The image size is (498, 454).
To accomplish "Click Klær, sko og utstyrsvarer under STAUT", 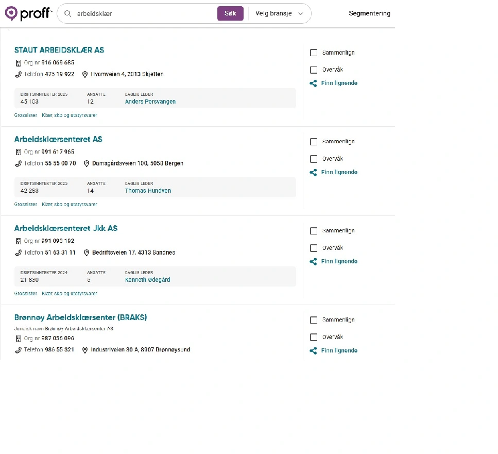I will pyautogui.click(x=69, y=115).
